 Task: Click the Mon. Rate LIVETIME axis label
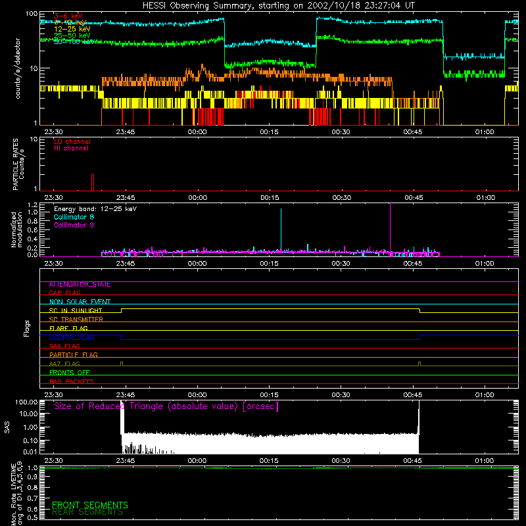tap(17, 494)
